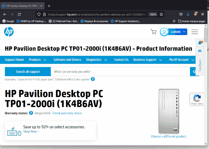The height and width of the screenshot is (149, 209).
Task: Click Choose a different product link
Action: pos(169,136)
